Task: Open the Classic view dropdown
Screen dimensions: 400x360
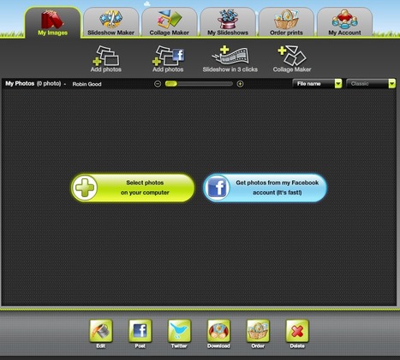Action: point(371,84)
